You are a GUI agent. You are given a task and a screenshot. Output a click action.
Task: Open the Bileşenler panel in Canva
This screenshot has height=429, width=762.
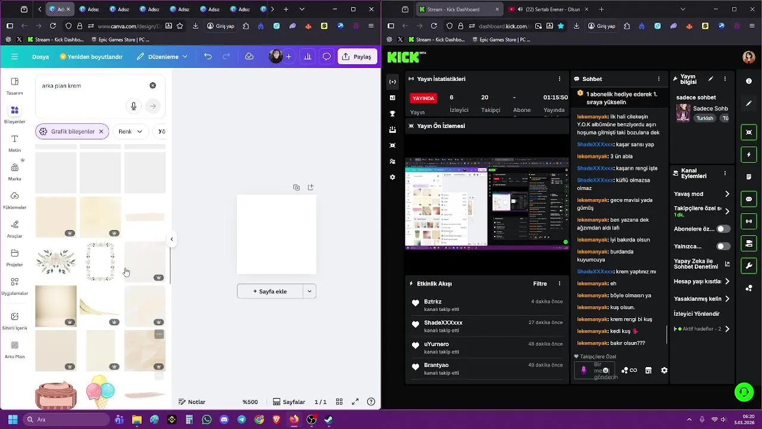[x=15, y=114]
